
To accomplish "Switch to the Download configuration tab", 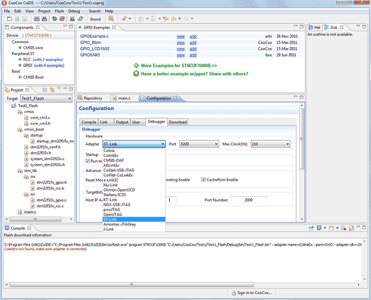I will click(x=178, y=121).
